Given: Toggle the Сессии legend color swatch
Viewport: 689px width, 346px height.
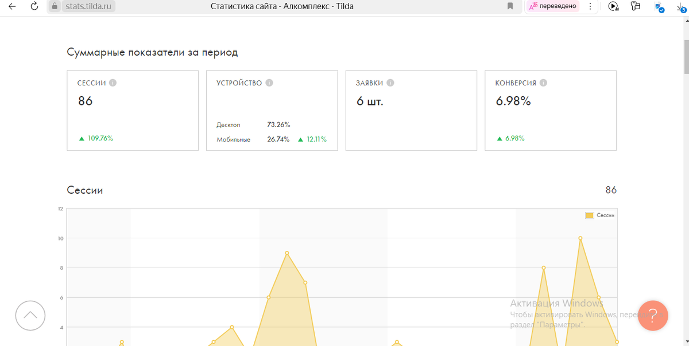Looking at the screenshot, I should (x=590, y=215).
